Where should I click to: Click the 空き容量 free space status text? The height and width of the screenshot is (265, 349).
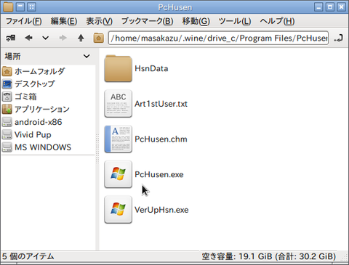[269, 256]
